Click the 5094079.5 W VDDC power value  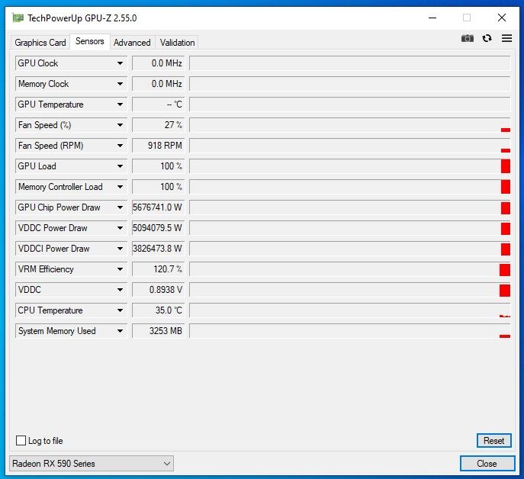[x=158, y=228]
